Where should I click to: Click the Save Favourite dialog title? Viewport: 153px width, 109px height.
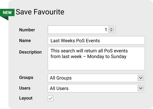point(40,12)
